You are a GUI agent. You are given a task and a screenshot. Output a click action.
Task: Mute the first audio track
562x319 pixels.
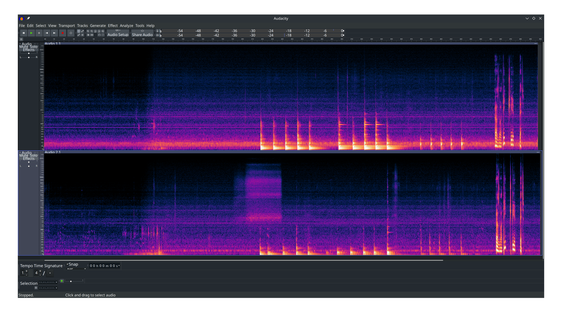coord(24,47)
